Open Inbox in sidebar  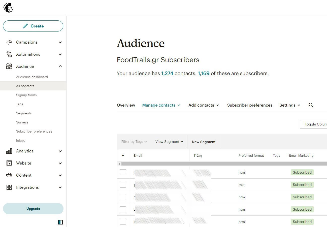point(20,140)
